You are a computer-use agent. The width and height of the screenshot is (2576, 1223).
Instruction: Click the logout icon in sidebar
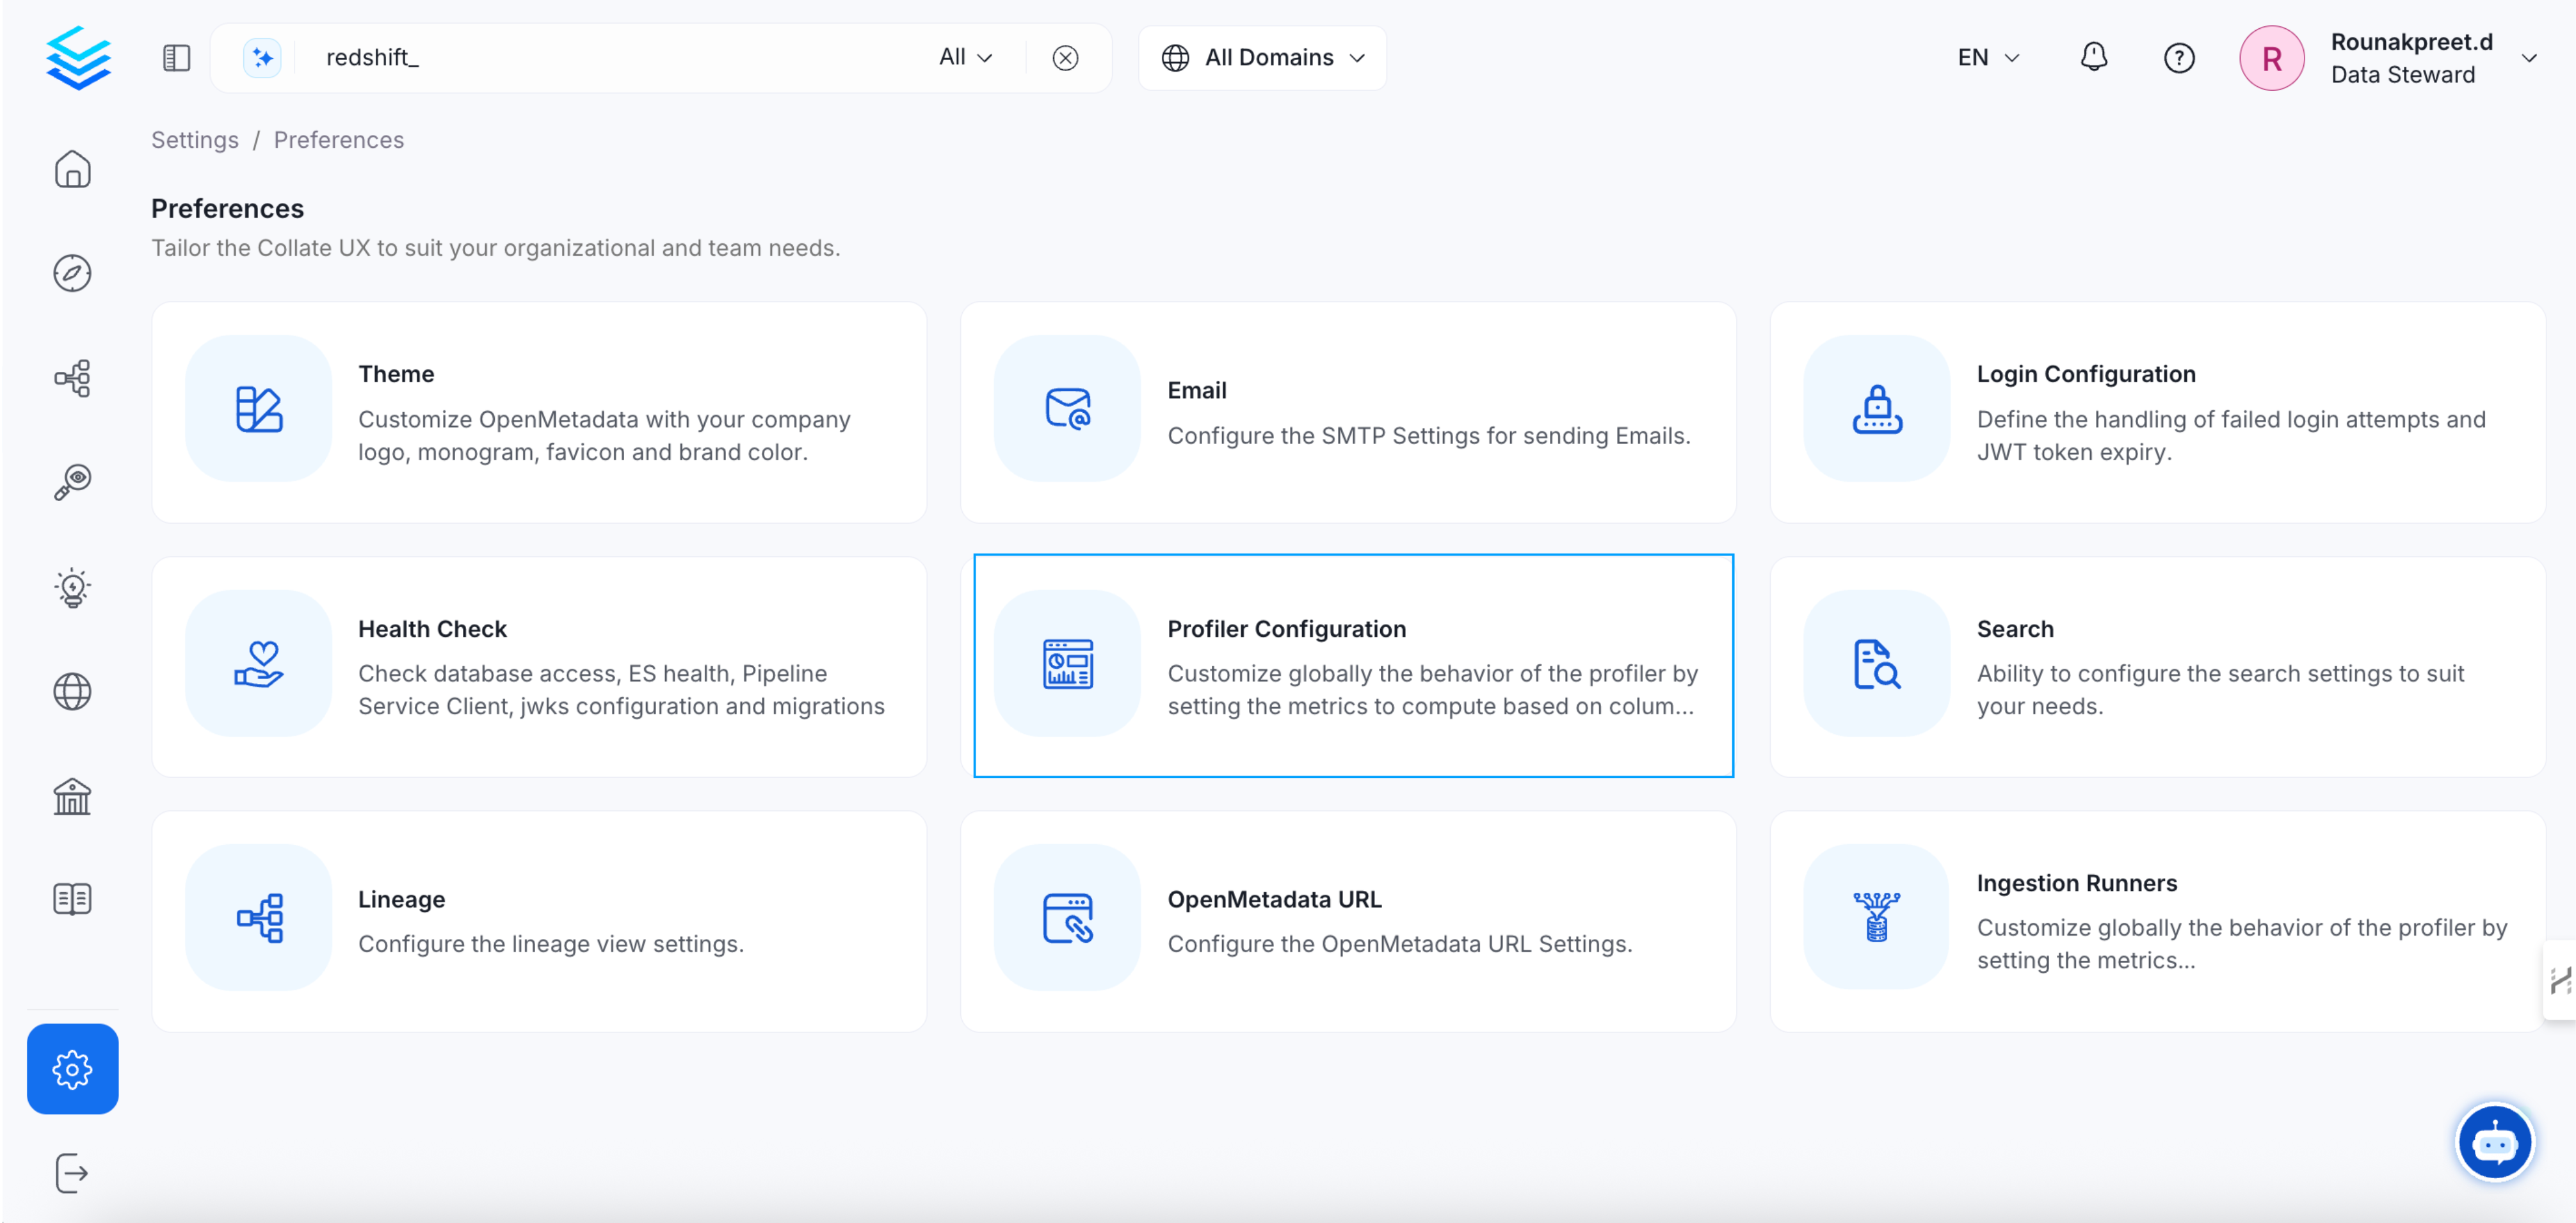pos(72,1173)
